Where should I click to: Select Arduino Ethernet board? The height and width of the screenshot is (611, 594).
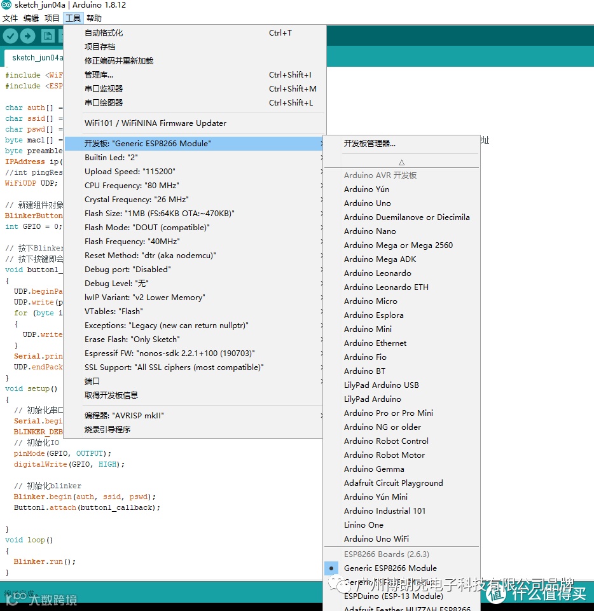coord(401,343)
